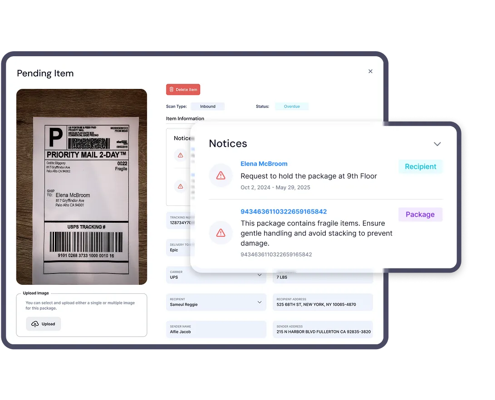Click 'Oct 2, 2024 - May 29, 2025' date
Viewport: 495px width, 400px height.
(x=275, y=187)
